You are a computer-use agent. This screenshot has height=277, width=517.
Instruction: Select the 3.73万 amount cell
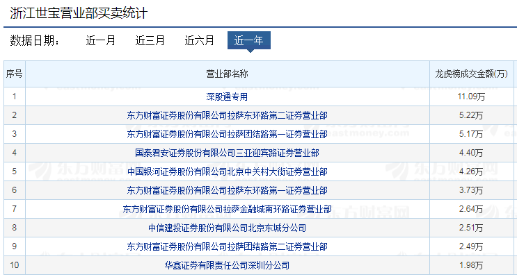click(x=472, y=190)
